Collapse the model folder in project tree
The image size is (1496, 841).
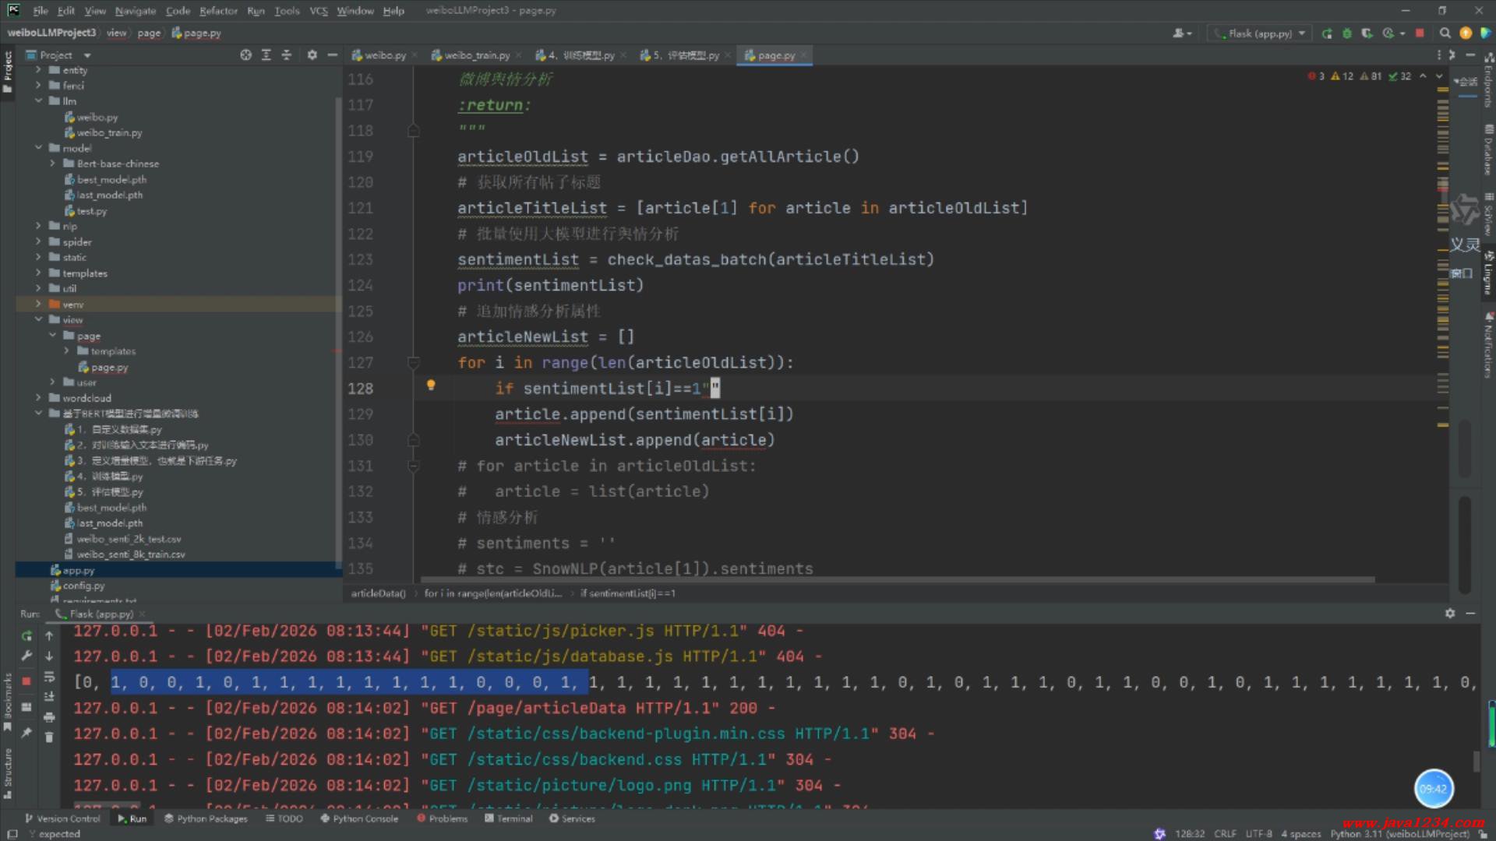point(38,148)
